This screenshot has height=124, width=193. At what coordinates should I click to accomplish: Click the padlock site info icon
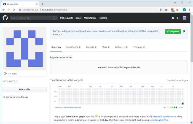20,10
